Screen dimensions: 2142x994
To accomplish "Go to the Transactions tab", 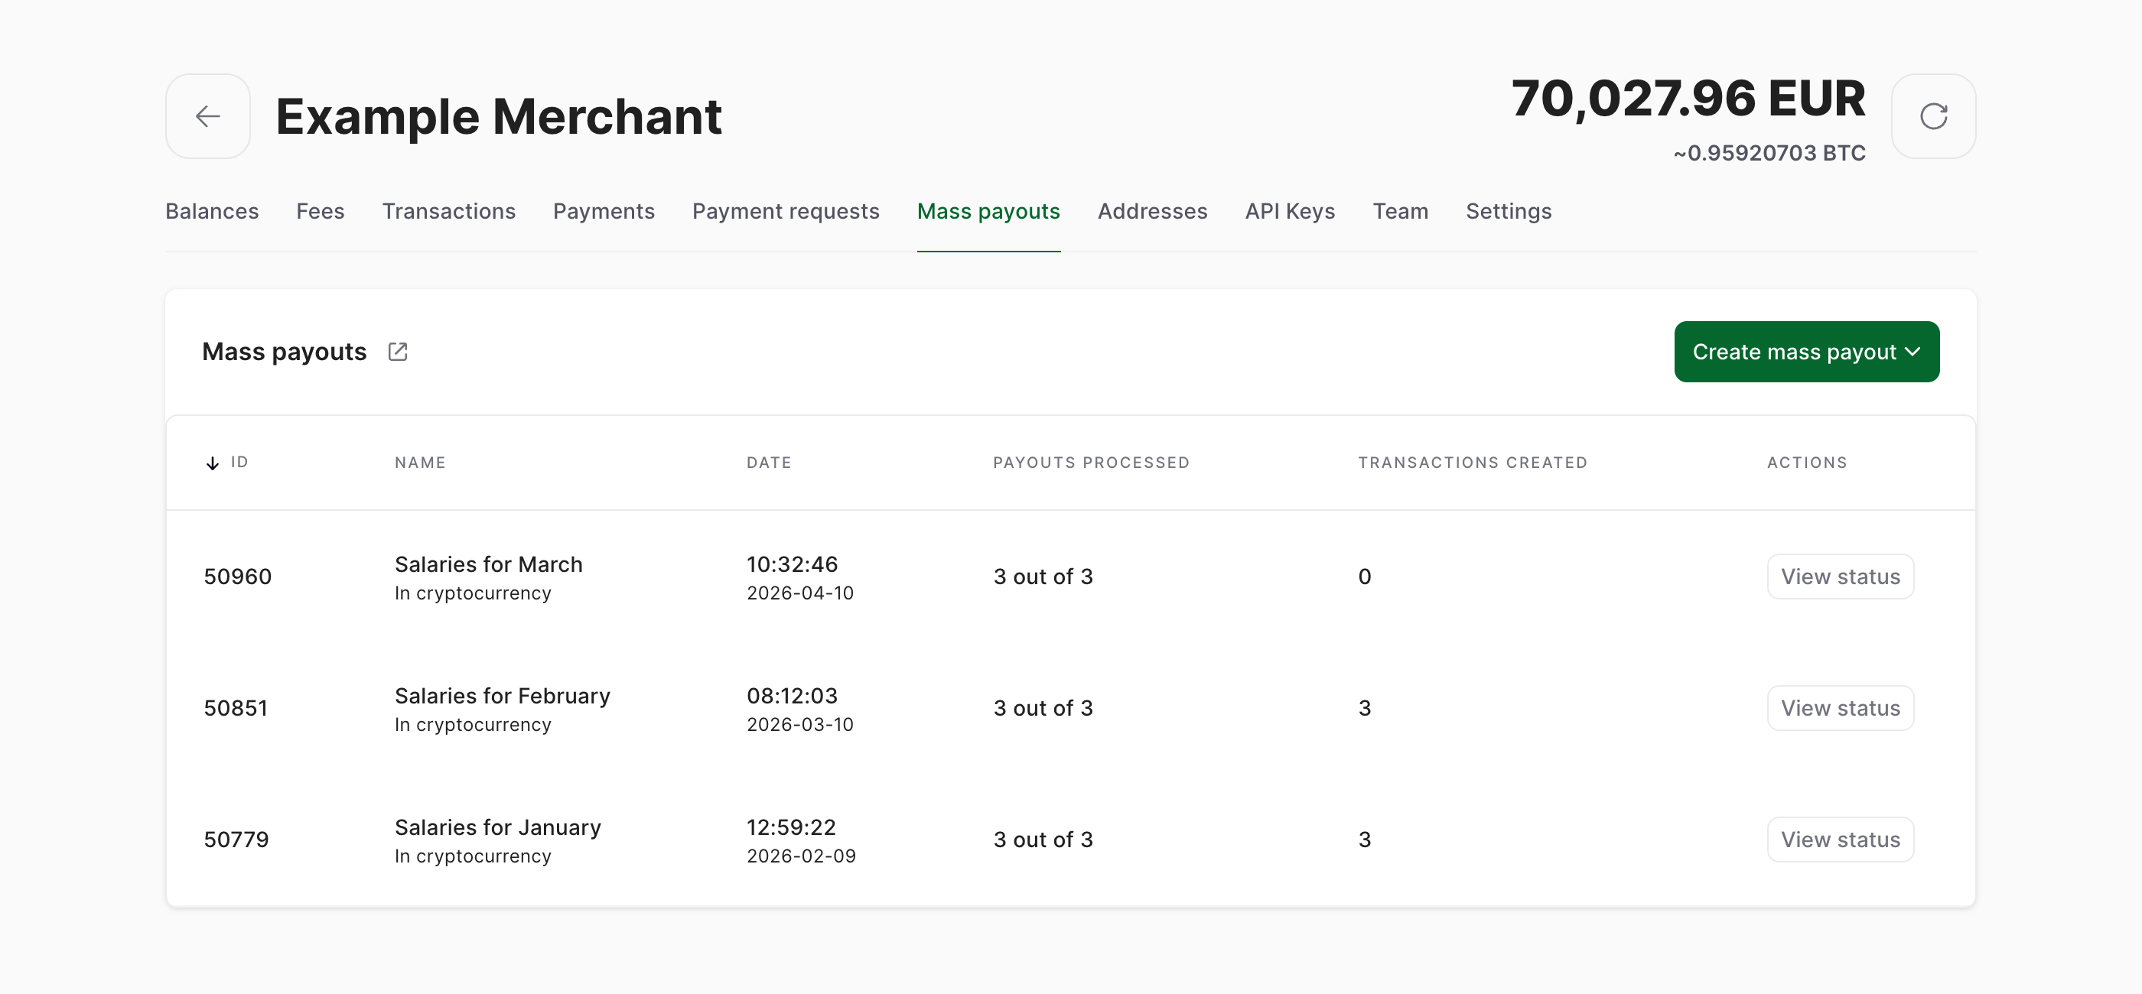I will [x=449, y=211].
